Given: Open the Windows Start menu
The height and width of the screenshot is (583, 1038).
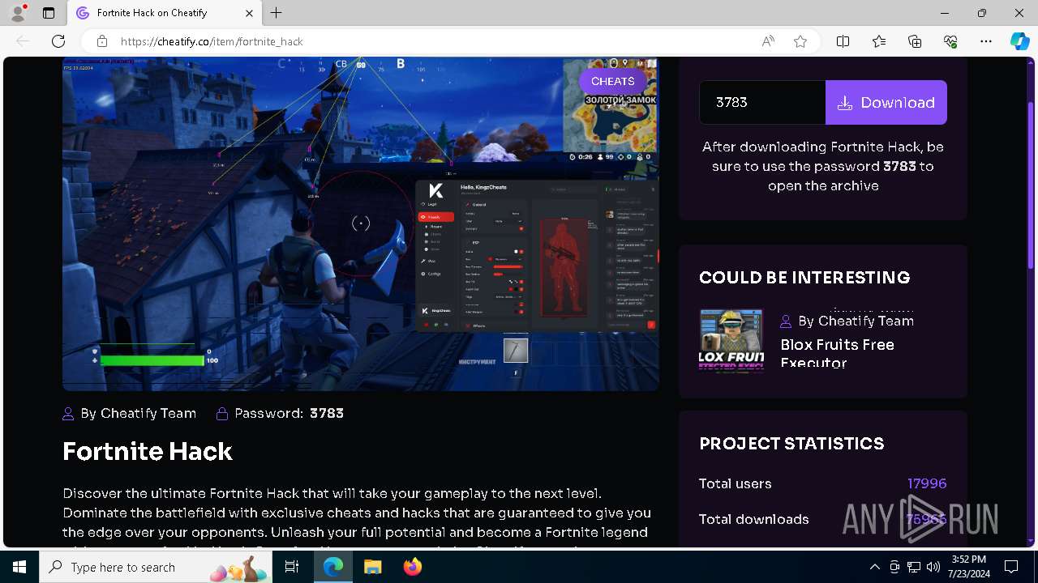Looking at the screenshot, I should tap(19, 567).
